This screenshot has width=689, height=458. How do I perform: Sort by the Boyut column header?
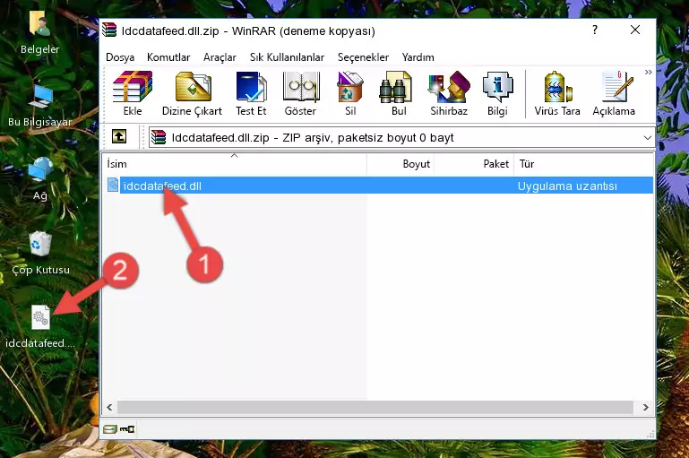(400, 164)
